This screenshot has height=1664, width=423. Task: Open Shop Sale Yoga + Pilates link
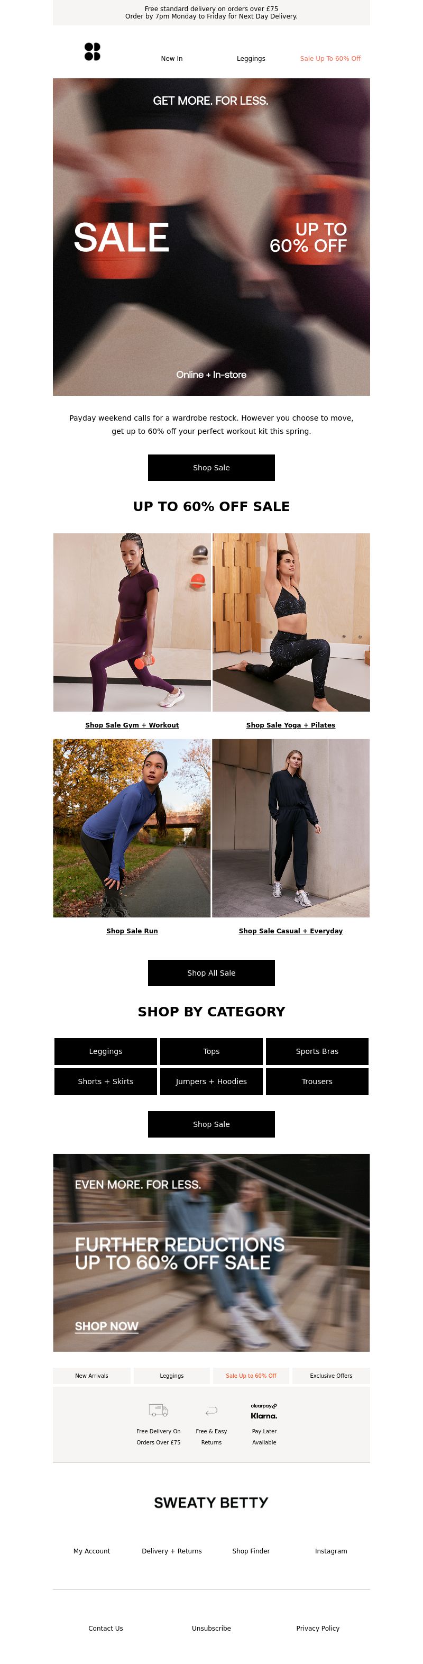coord(291,725)
